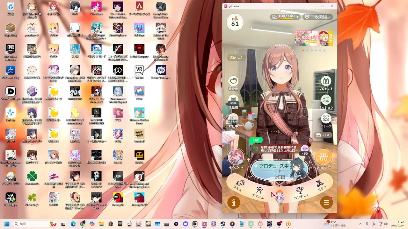Open Discord from the taskbar
This screenshot has width=408, height=229.
186,224
